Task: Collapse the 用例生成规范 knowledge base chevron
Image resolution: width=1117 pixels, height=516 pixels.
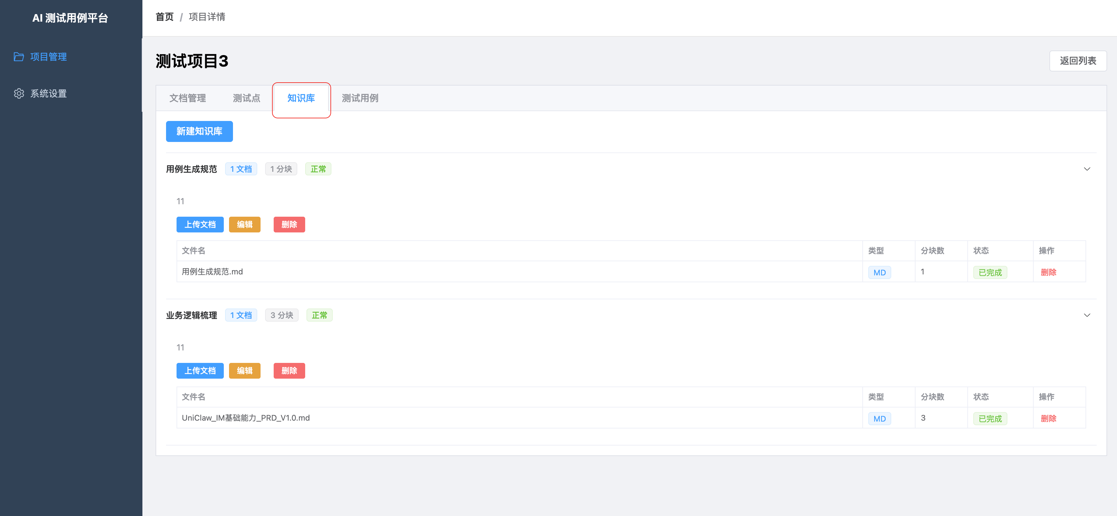Action: point(1087,169)
